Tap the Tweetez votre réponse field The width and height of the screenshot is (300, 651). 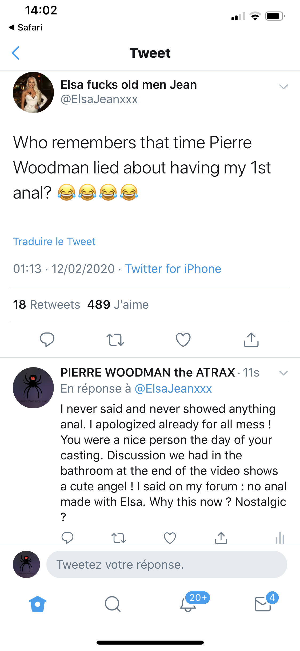[x=167, y=564]
